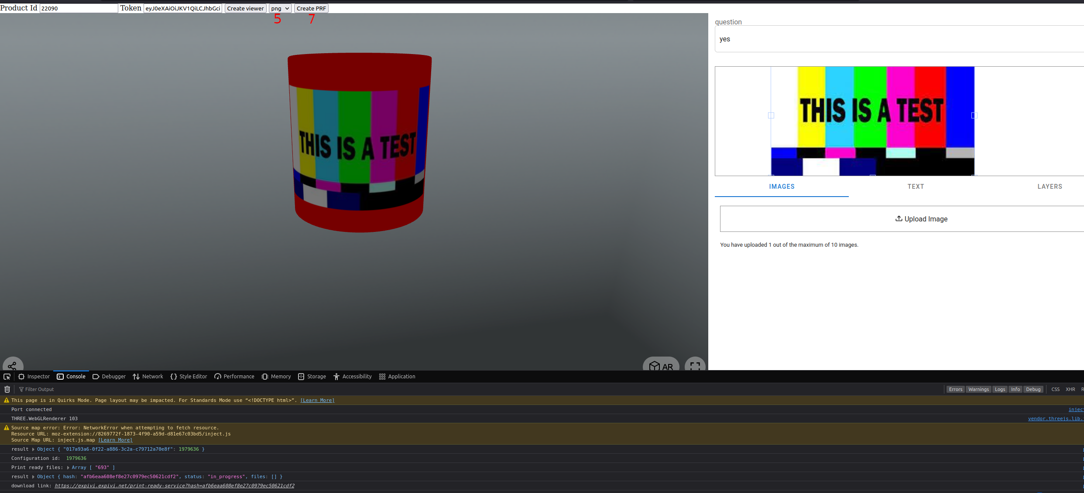Screen dimensions: 1084x493
Task: Click the Create PRF button
Action: [311, 8]
